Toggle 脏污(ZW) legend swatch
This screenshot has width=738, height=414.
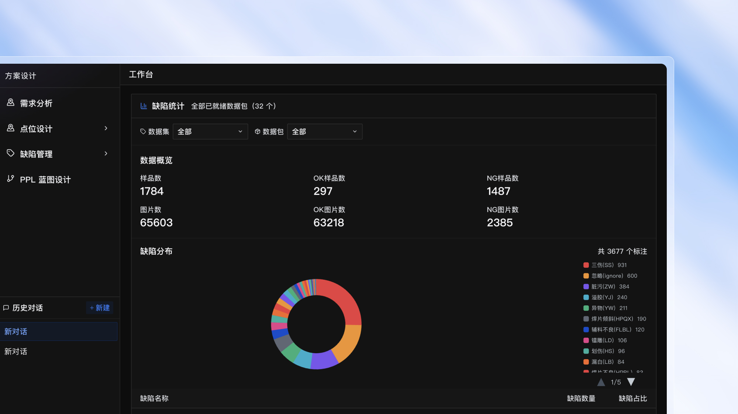coord(586,287)
